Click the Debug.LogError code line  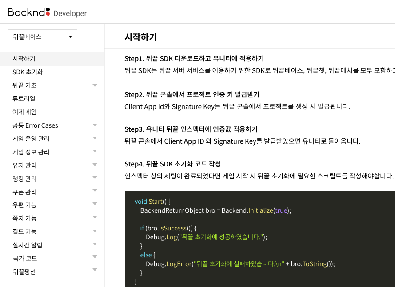(x=240, y=264)
